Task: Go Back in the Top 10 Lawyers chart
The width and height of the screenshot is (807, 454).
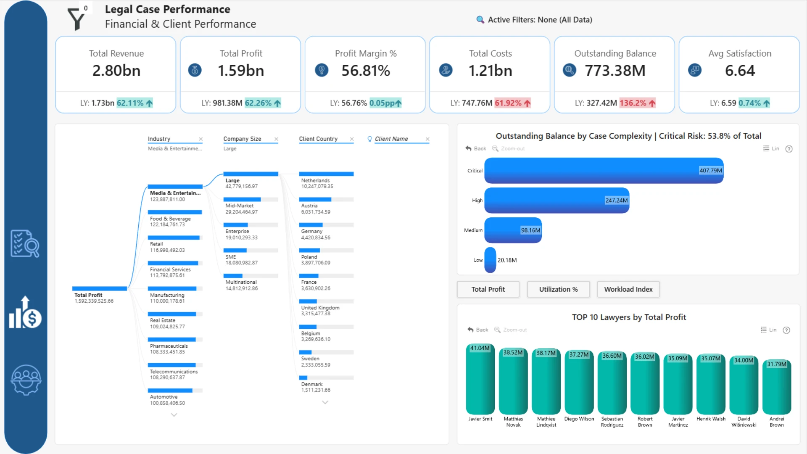Action: tap(477, 330)
